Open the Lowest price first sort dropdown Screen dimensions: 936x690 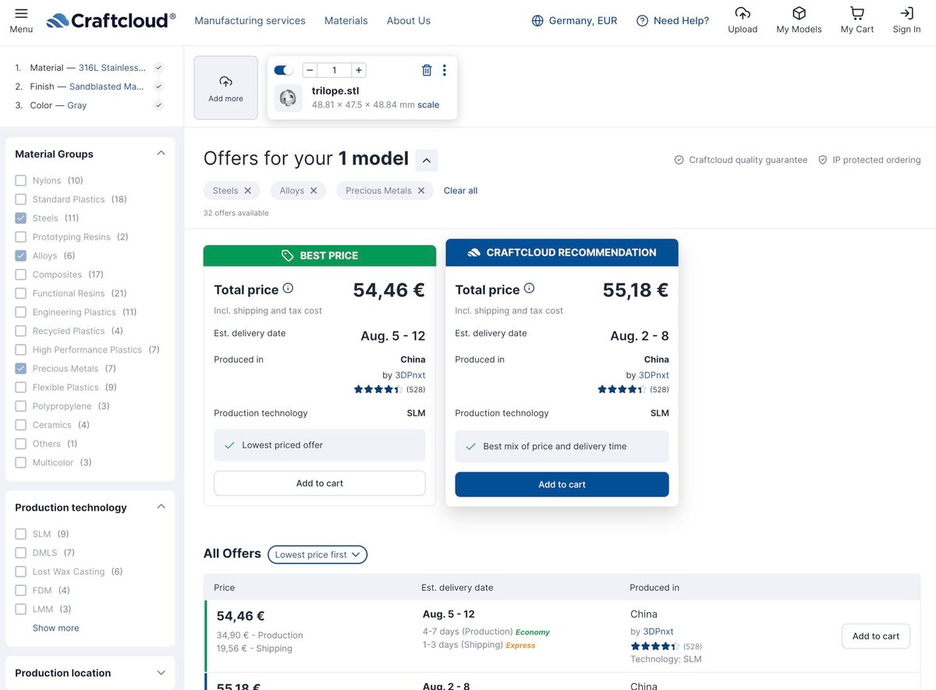tap(317, 554)
